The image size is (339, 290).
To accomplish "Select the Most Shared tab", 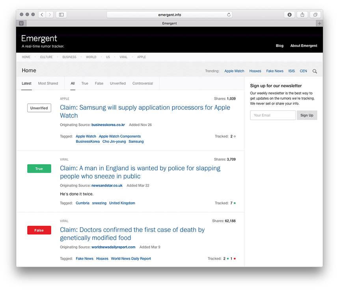I will tap(48, 83).
